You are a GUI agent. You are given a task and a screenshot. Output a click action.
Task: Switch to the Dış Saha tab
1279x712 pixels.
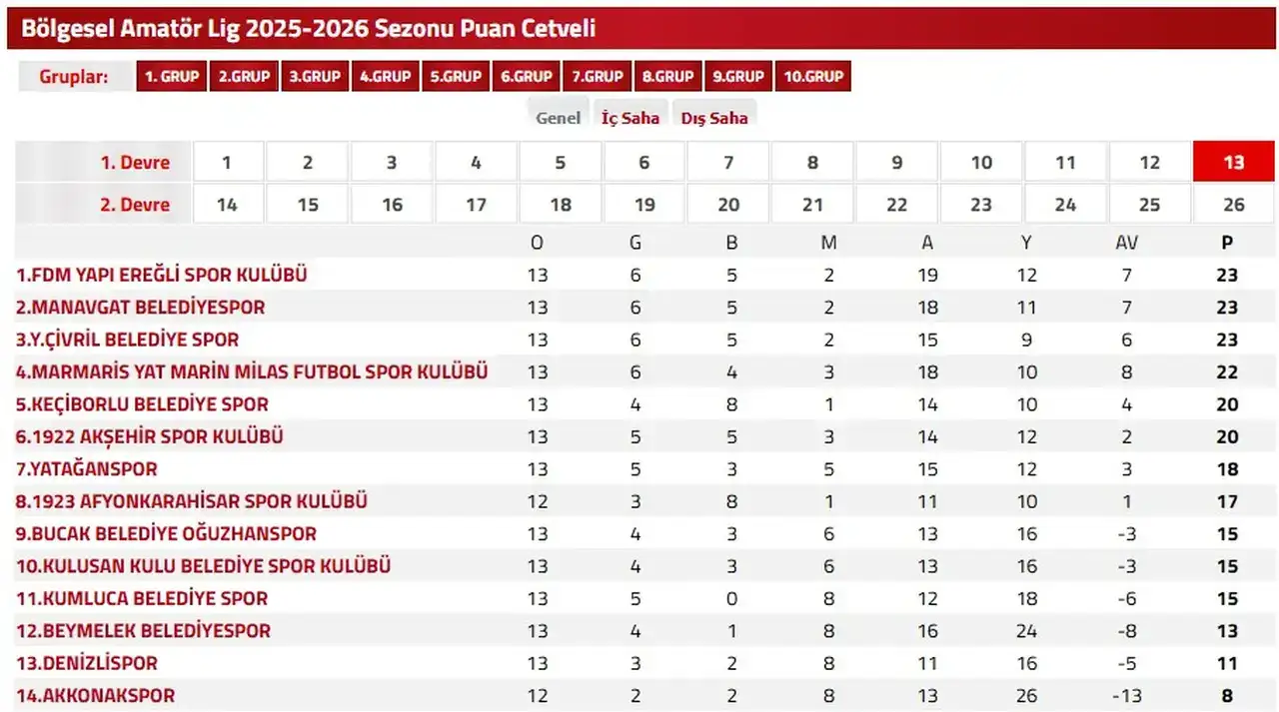pos(713,117)
